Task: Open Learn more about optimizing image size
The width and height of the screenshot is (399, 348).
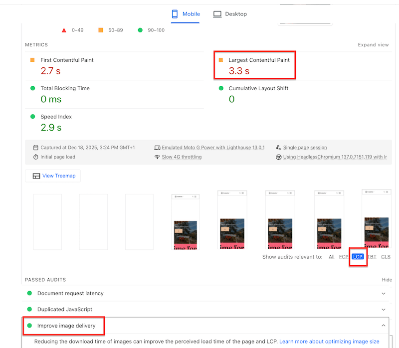Action: coord(329,342)
